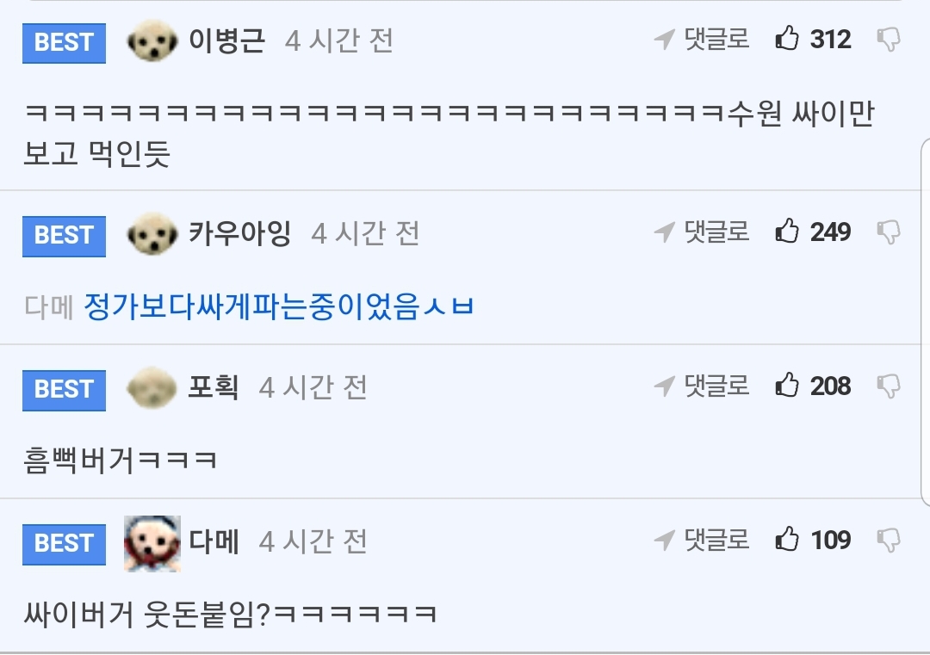
Task: View 다메's profile picture with red scarf
Action: pyautogui.click(x=152, y=544)
